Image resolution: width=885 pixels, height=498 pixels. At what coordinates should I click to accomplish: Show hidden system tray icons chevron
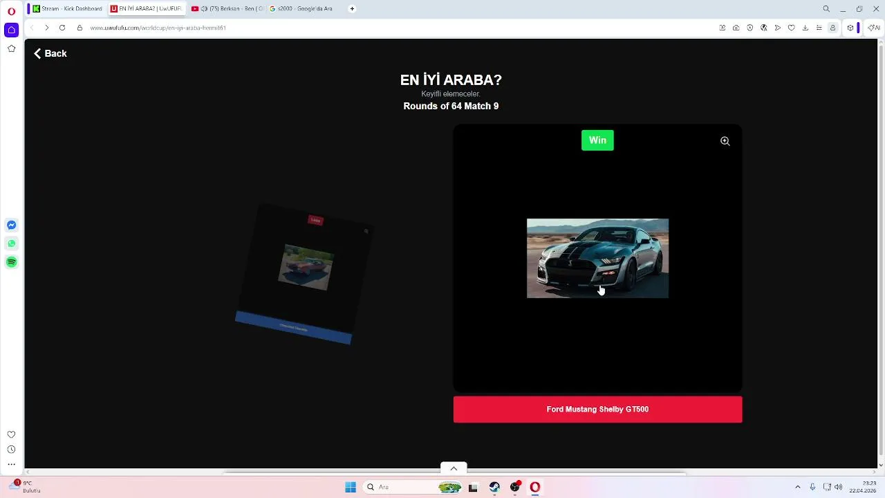(797, 487)
